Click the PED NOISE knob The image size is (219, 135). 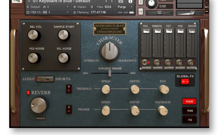(33, 58)
